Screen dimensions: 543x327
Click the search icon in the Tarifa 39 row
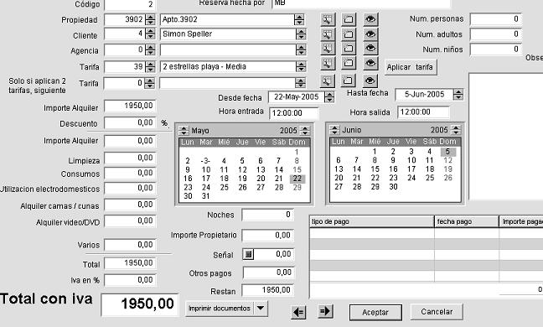[x=328, y=64]
